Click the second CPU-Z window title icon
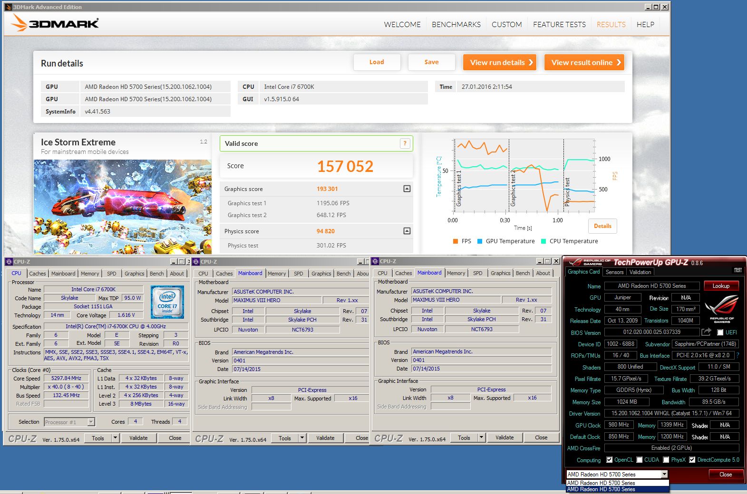 point(195,262)
